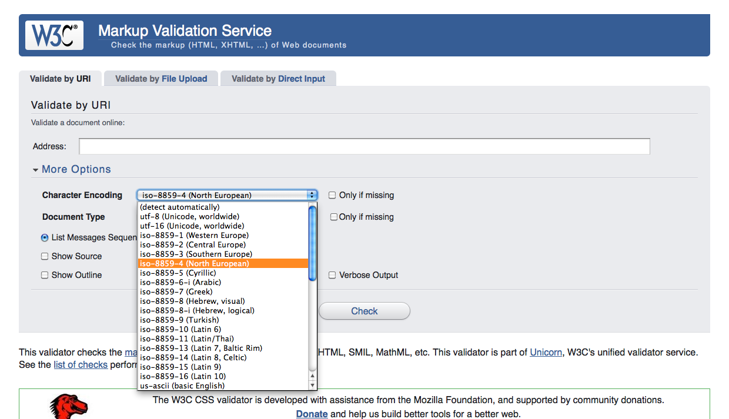Select us-ascii (basic English) option
Screen dimensions: 729x419
[x=223, y=386]
